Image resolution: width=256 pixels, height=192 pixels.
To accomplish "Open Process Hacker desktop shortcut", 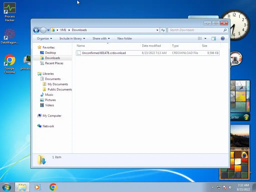I will point(10,12).
